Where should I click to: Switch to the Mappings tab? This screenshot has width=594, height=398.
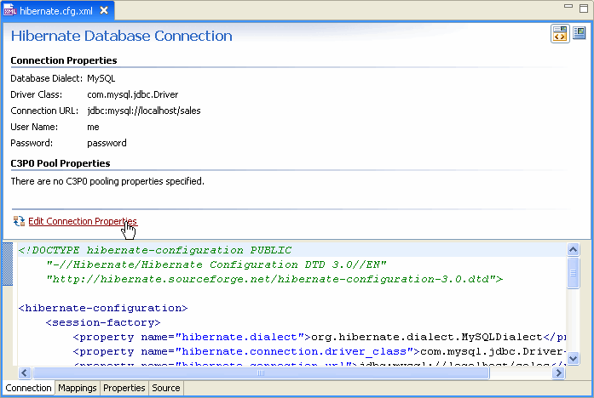78,388
